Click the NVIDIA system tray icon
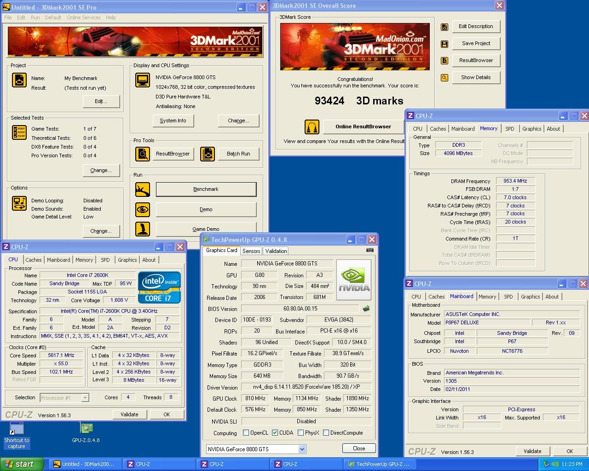 (555, 464)
